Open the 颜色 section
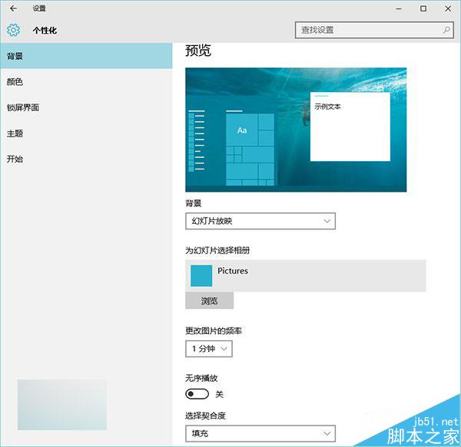461x447 pixels. (15, 81)
